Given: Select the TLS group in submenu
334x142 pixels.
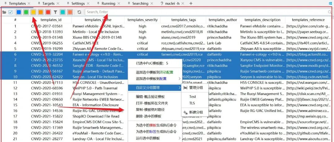Looking at the screenshot, I should click(x=195, y=103).
